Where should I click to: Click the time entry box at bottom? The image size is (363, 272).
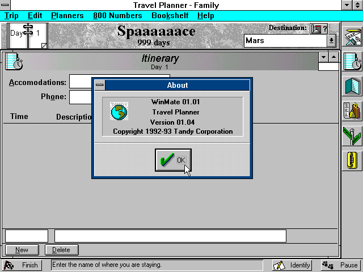tap(27, 236)
